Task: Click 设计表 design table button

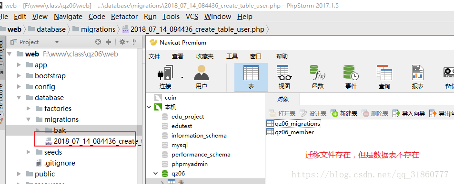Action: (313, 114)
